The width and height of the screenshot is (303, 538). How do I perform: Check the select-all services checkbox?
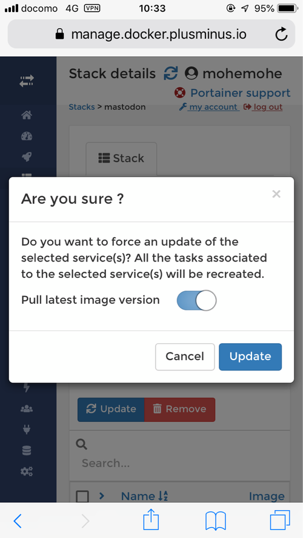82,496
